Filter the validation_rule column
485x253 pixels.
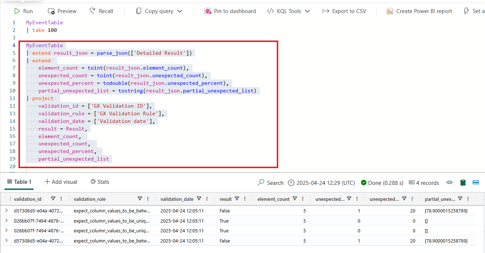(x=140, y=199)
